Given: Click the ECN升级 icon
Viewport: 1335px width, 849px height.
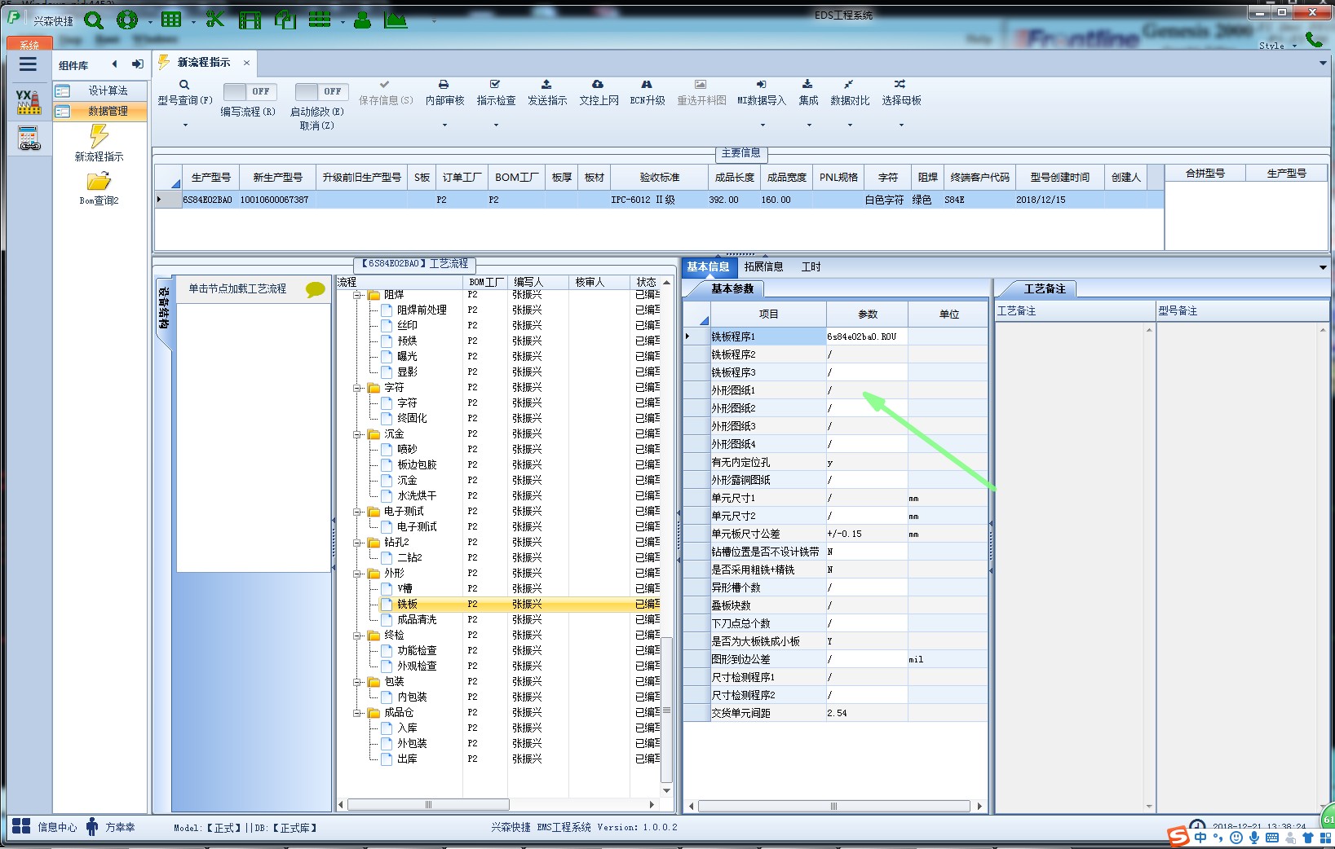Looking at the screenshot, I should 647,84.
